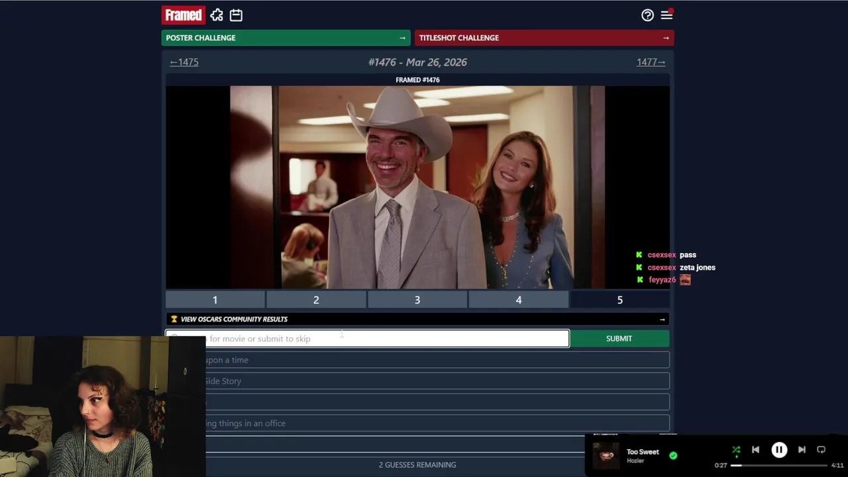
Task: Select frame tab 1
Action: click(215, 300)
